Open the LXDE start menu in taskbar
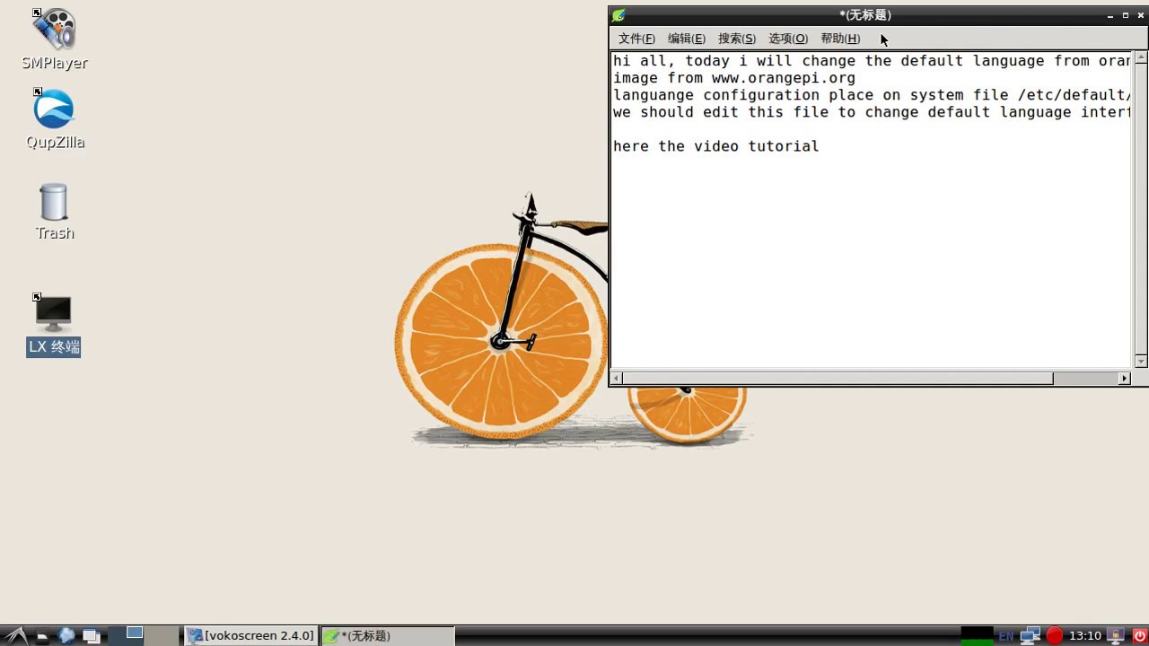Image resolution: width=1149 pixels, height=646 pixels. pyautogui.click(x=14, y=636)
